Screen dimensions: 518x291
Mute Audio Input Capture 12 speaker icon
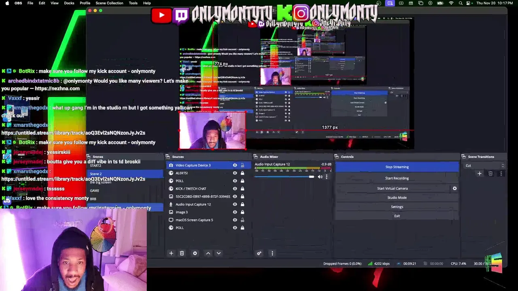[x=320, y=177]
